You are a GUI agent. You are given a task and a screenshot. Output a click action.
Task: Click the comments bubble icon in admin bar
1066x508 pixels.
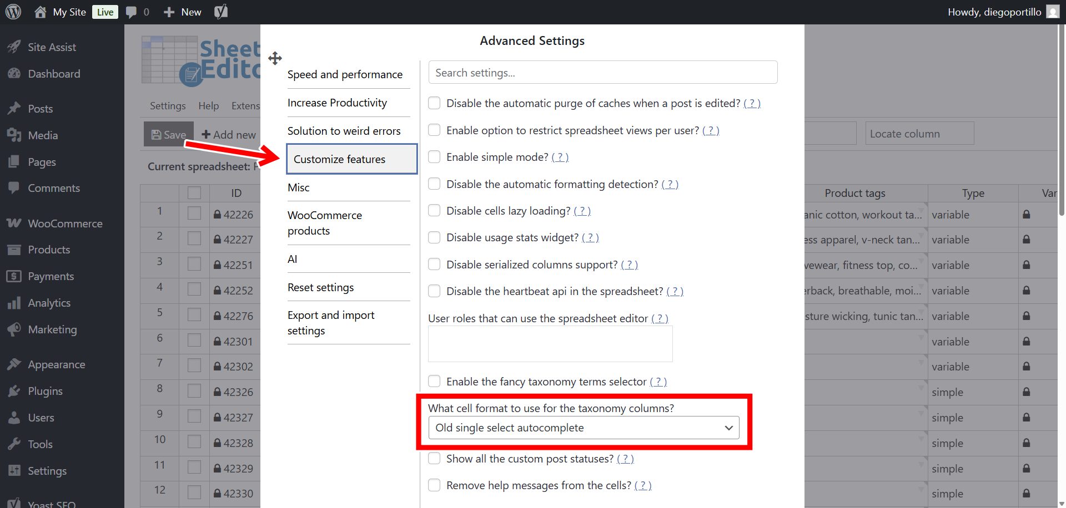coord(132,12)
